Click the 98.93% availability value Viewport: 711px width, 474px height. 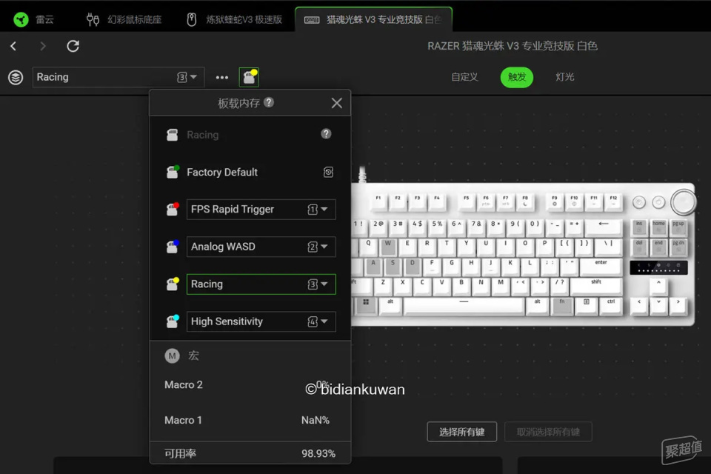coord(318,453)
